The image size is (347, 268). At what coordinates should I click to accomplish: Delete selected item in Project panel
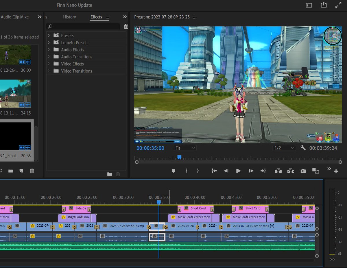pos(32,171)
